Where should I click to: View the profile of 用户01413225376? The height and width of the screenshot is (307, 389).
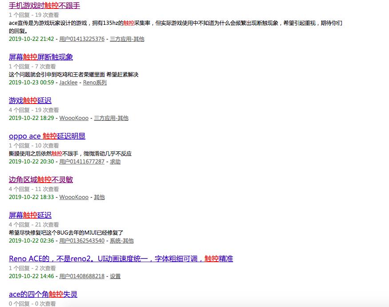[81, 39]
